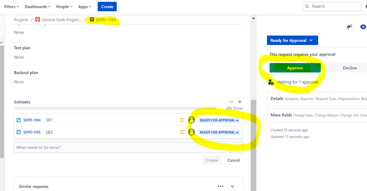The height and width of the screenshot is (191, 367).
Task: Click the green Approve button
Action: coord(295,68)
